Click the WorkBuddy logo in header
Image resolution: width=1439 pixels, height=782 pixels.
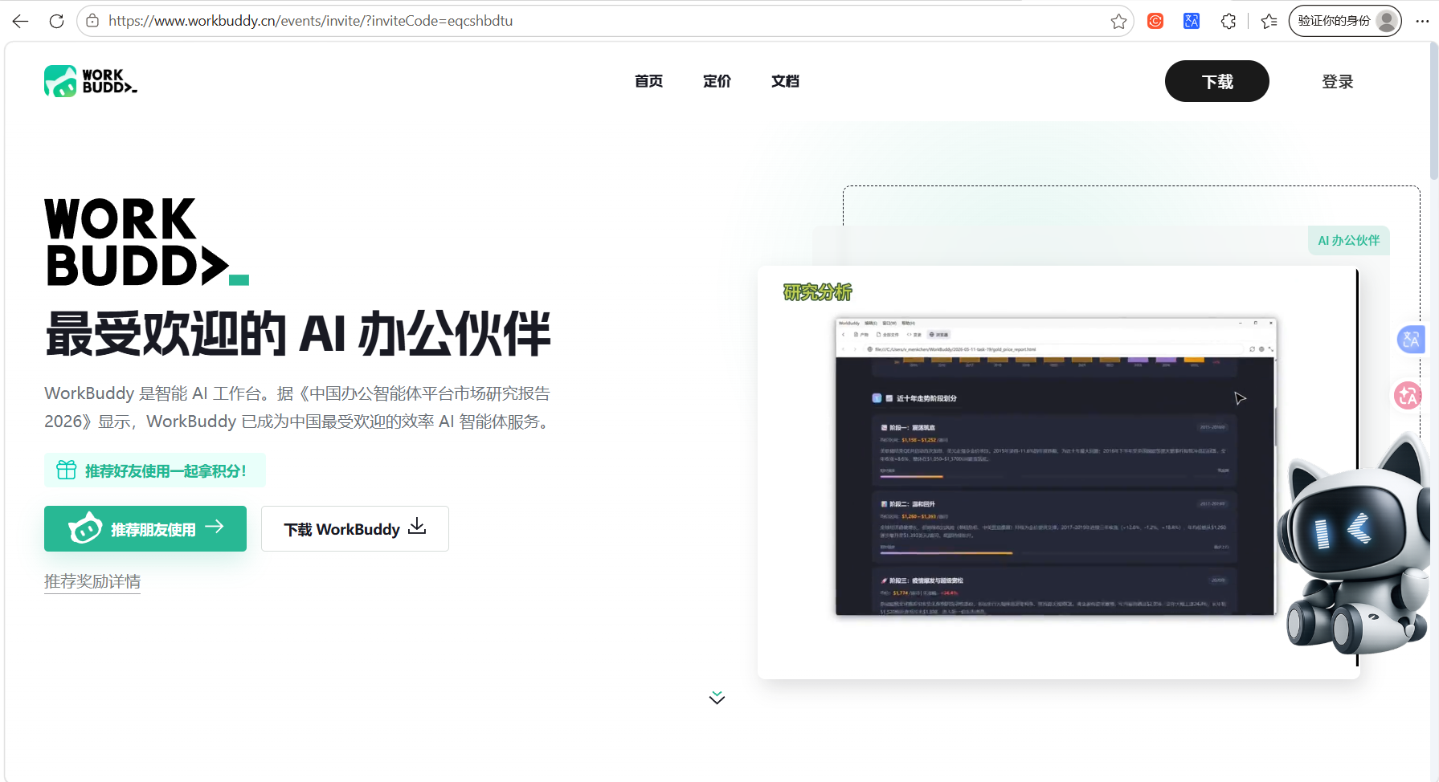click(91, 81)
